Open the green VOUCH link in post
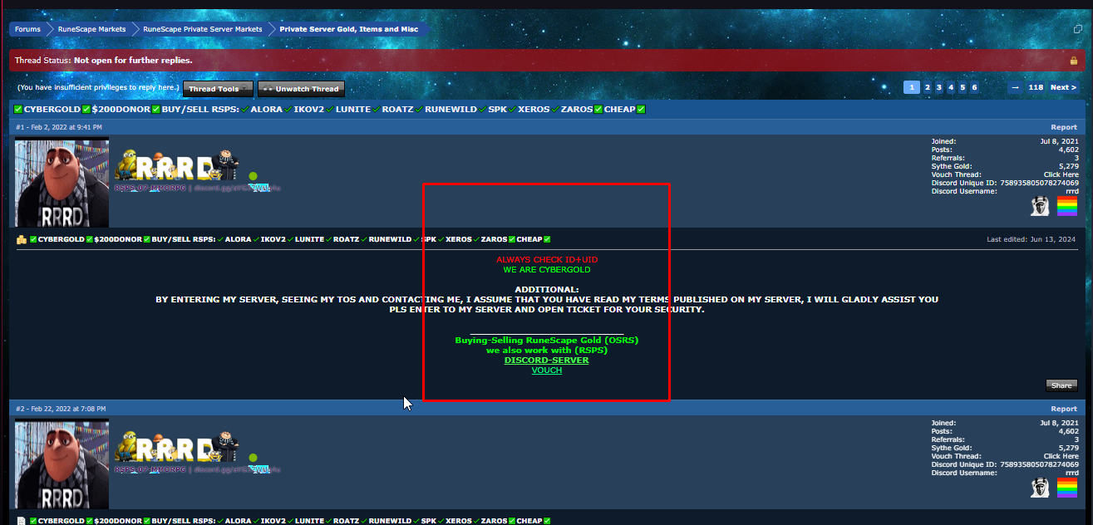 (547, 370)
